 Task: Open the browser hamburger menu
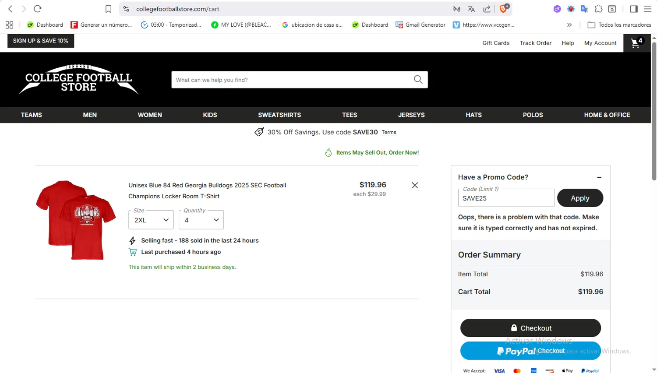(x=647, y=9)
